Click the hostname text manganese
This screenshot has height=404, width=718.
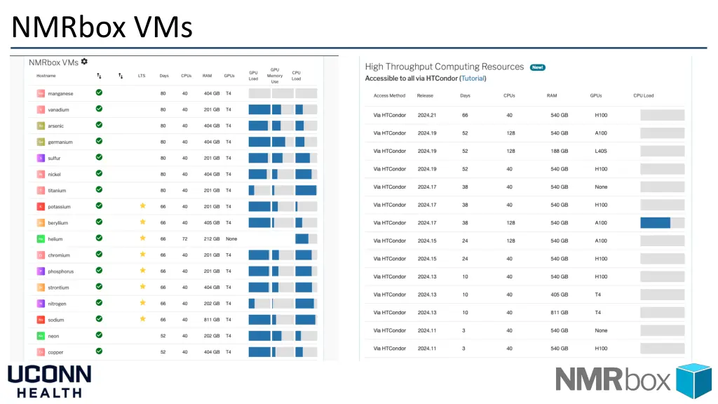[60, 94]
